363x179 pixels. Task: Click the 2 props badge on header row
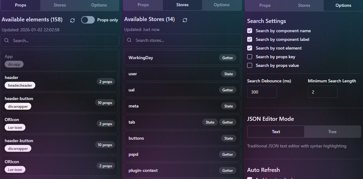[x=106, y=81]
